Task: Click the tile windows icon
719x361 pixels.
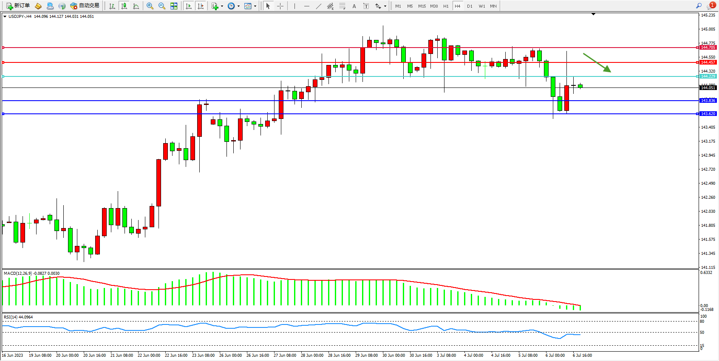Action: click(x=174, y=6)
